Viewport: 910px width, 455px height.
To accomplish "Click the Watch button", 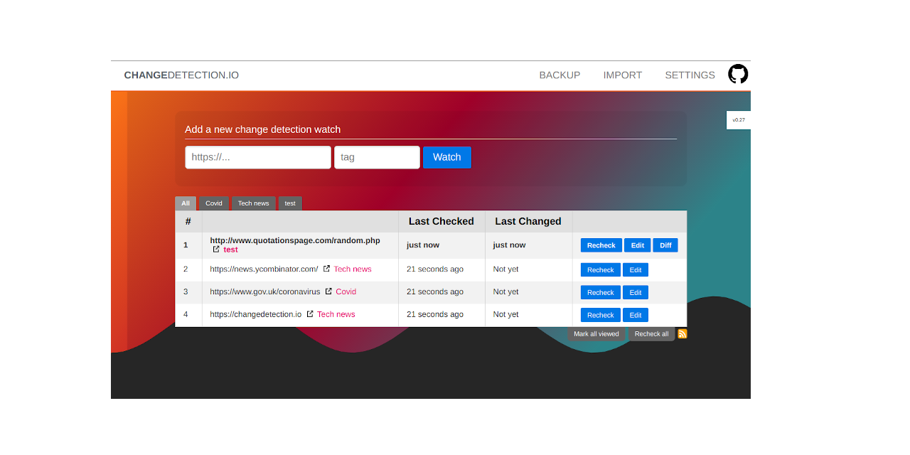I will 447,157.
